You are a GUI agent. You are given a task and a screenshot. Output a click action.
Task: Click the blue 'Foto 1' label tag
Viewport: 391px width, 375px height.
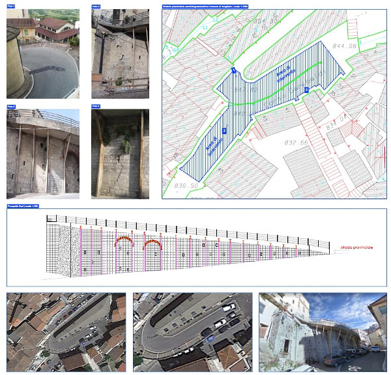coord(11,6)
